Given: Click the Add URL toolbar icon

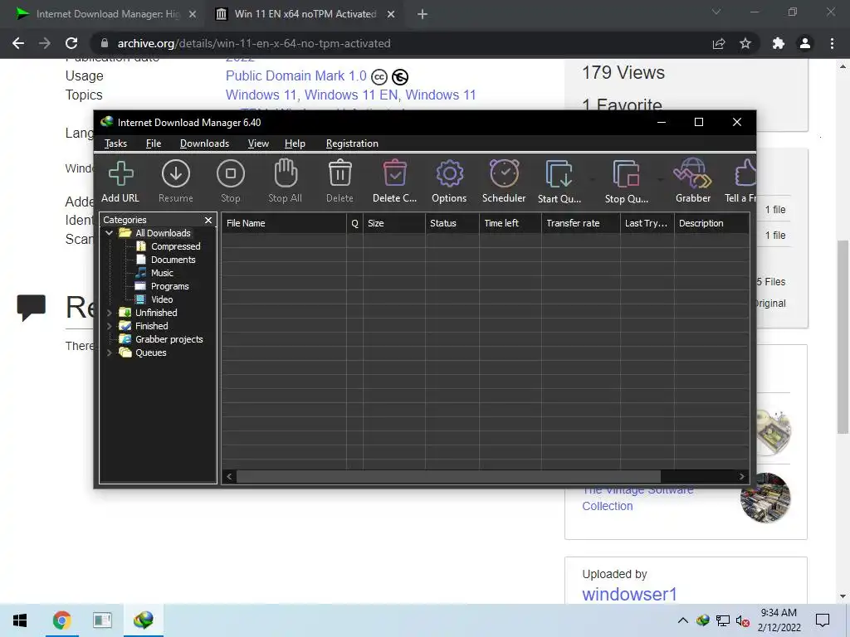Looking at the screenshot, I should (120, 174).
